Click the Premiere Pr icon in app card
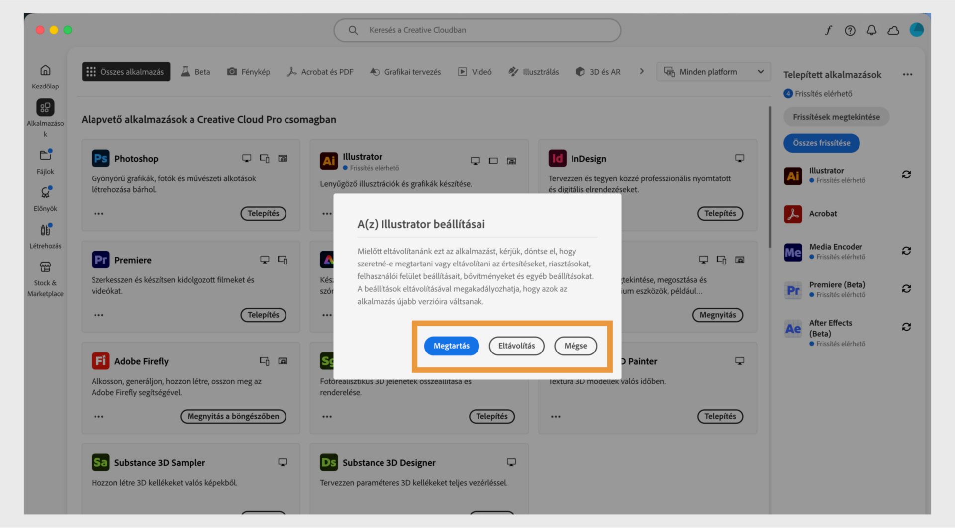The image size is (955, 528). (x=100, y=260)
